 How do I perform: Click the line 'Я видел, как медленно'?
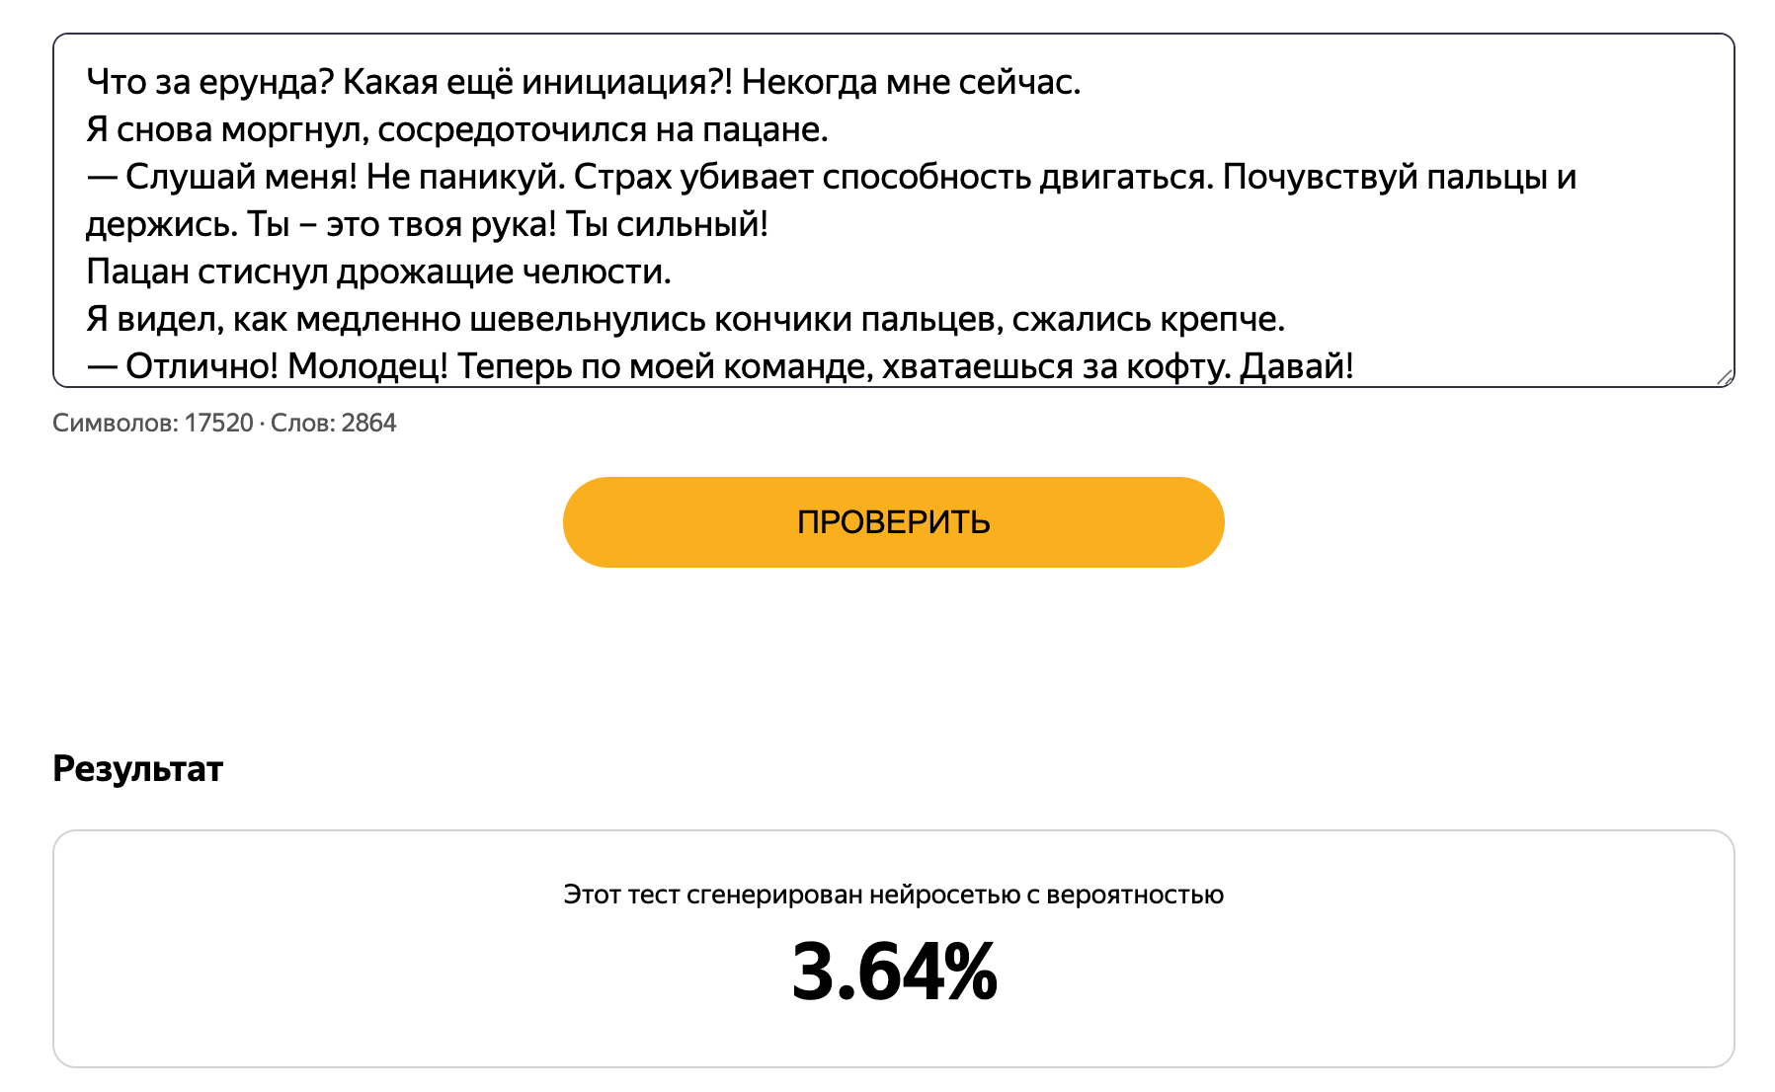pyautogui.click(x=686, y=319)
